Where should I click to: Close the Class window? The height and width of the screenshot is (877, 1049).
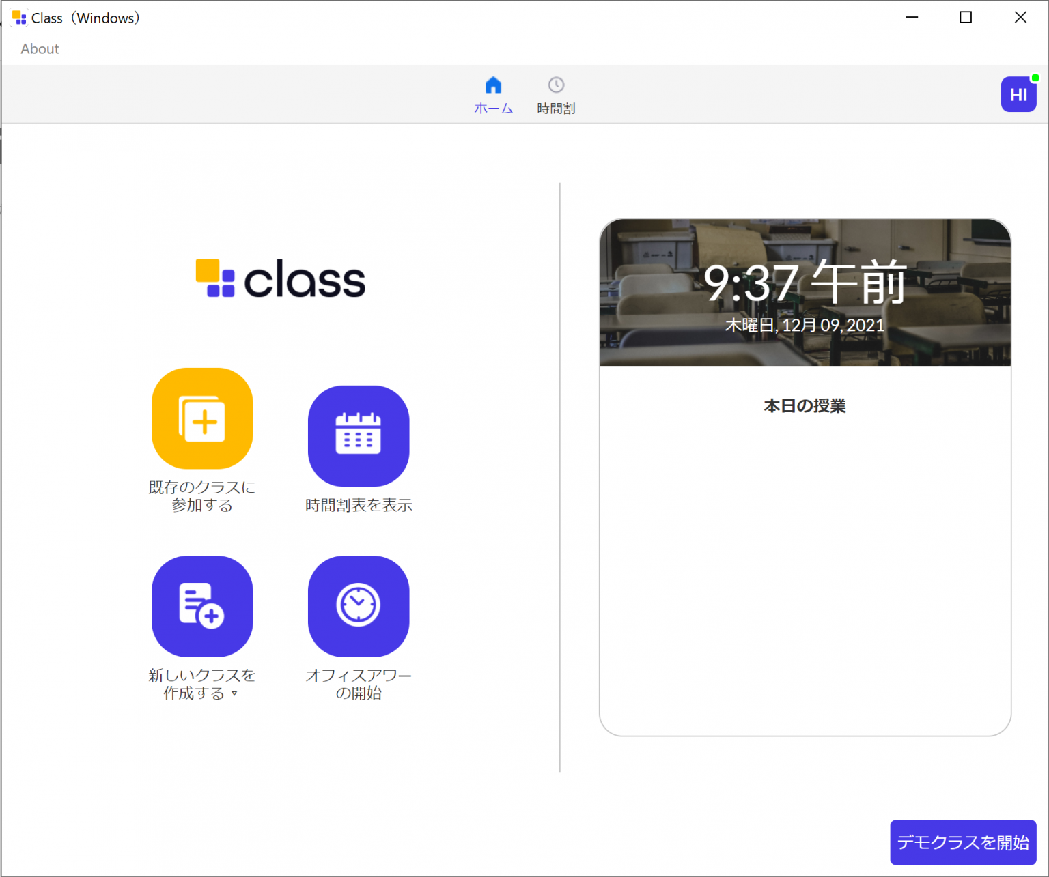[x=1020, y=18]
